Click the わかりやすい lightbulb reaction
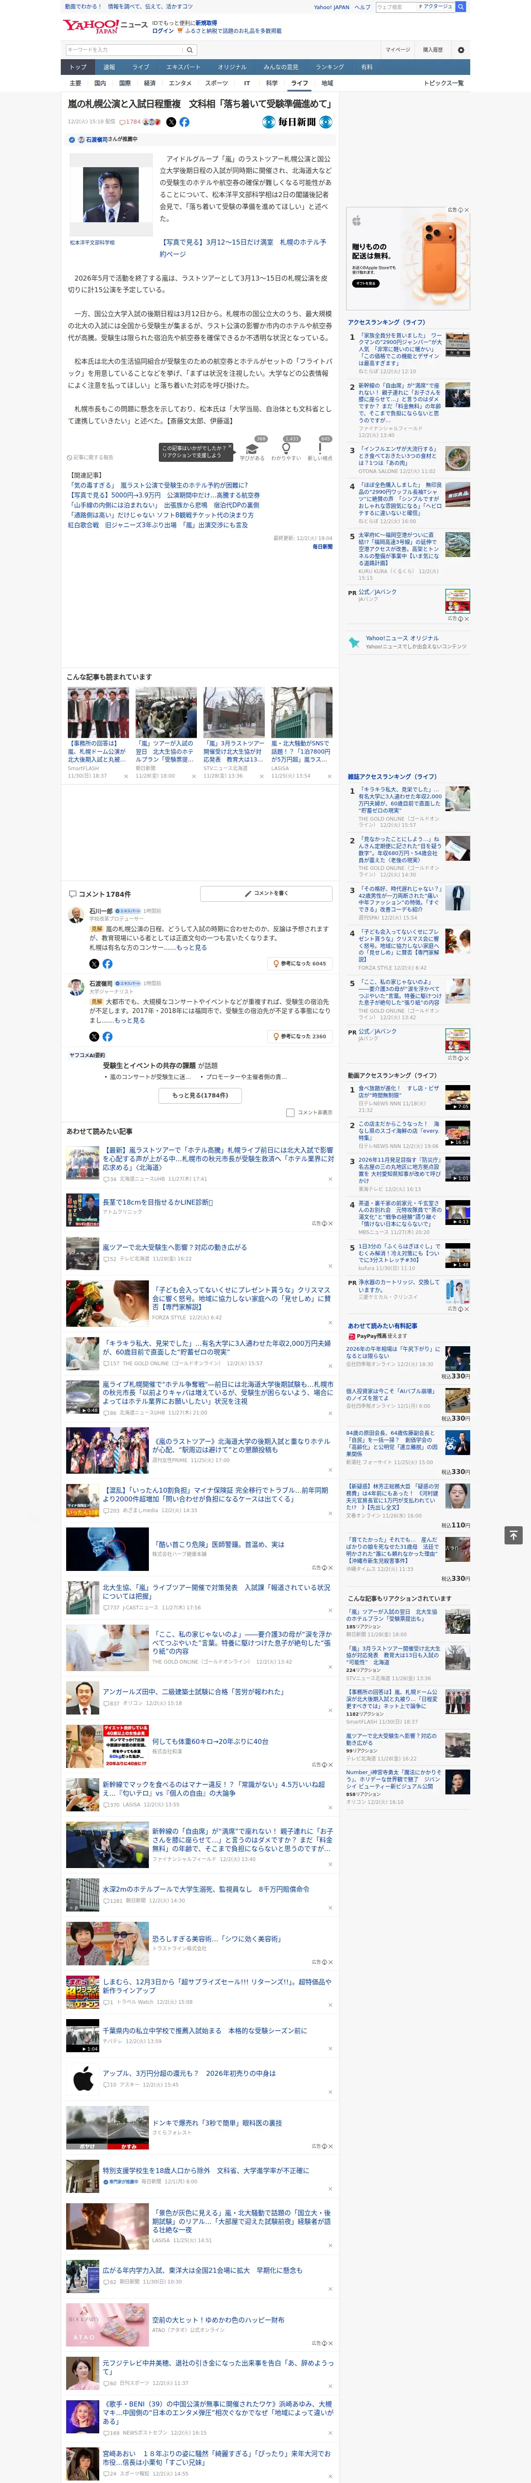The image size is (531, 2483). (286, 450)
